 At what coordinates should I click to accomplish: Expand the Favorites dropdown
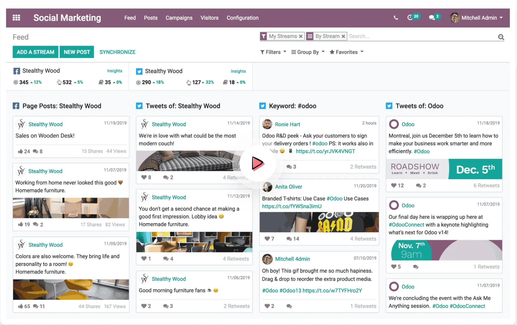pyautogui.click(x=347, y=52)
